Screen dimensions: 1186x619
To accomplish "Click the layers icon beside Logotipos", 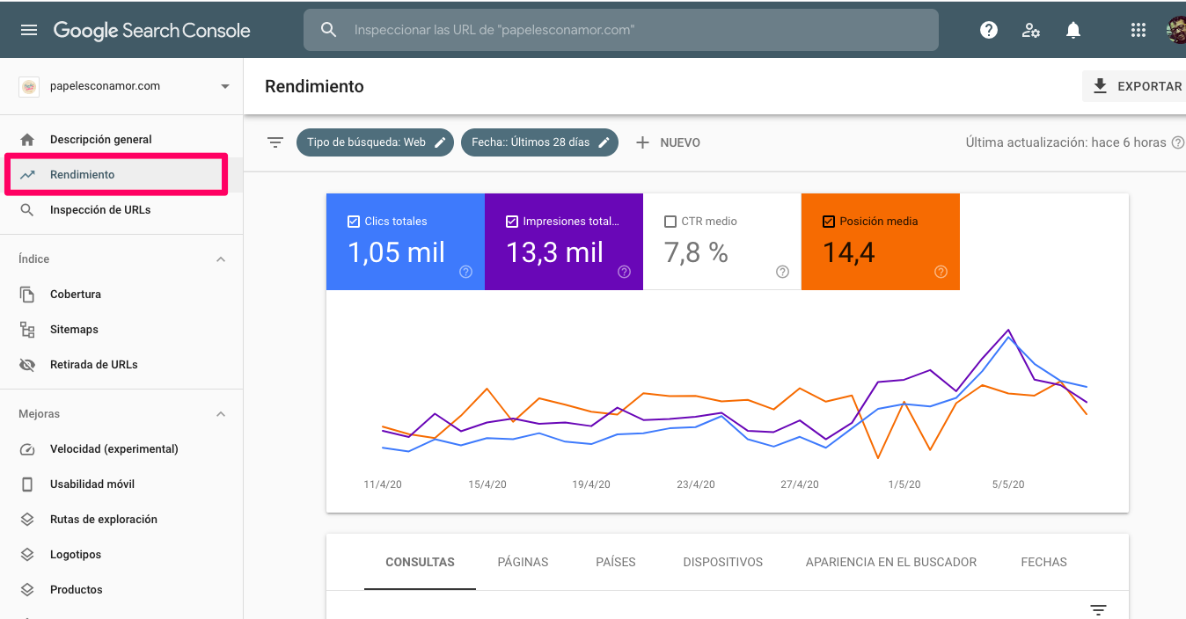I will click(27, 555).
